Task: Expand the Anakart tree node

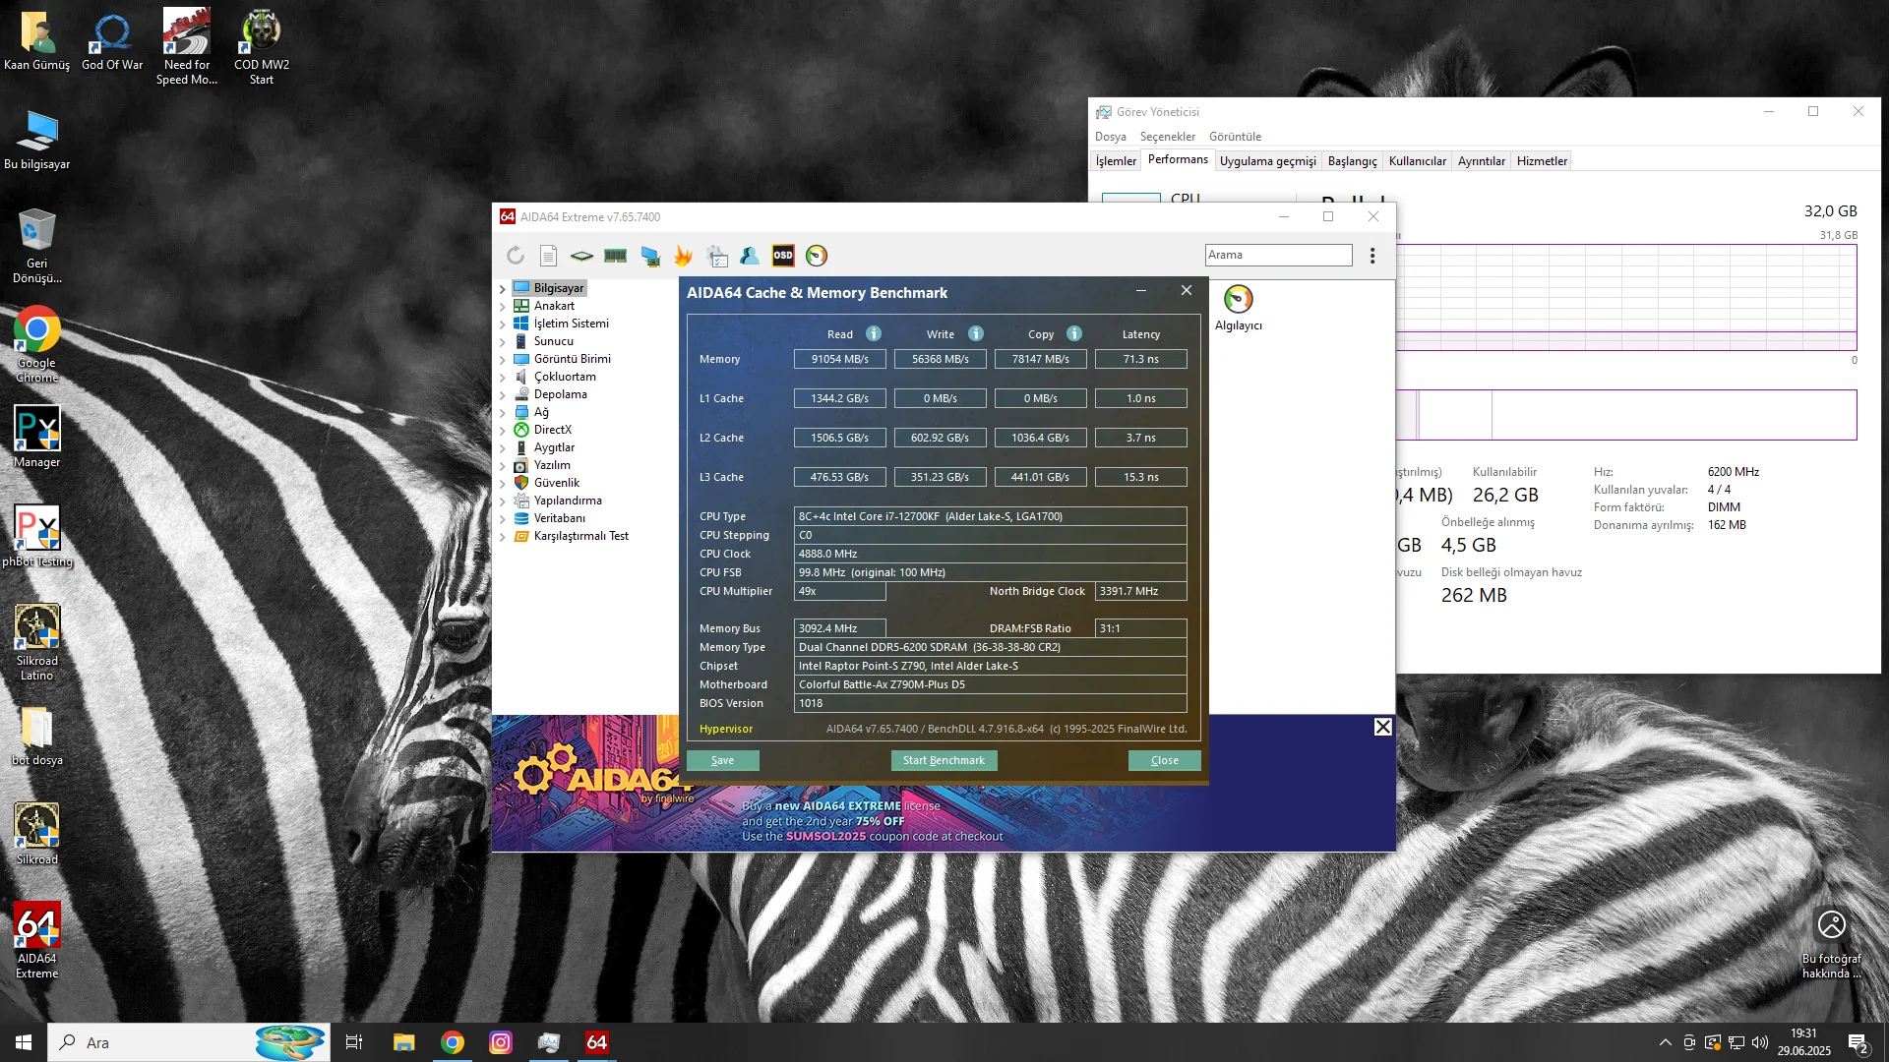Action: (503, 307)
